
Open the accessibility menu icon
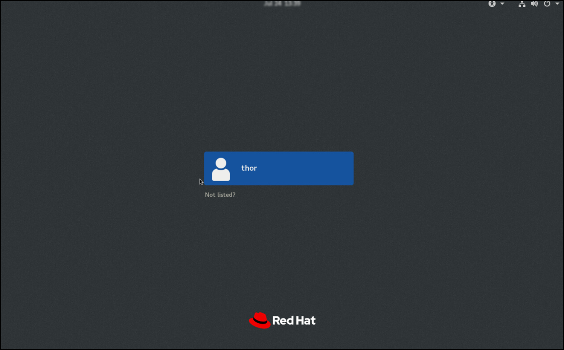(492, 4)
